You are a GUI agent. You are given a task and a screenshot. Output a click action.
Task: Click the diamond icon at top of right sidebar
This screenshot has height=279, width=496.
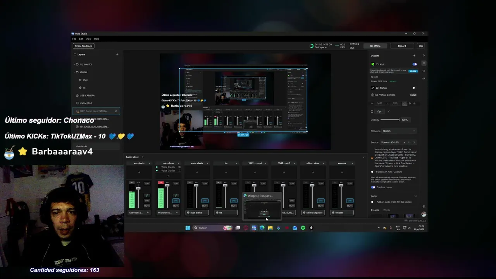(x=424, y=55)
